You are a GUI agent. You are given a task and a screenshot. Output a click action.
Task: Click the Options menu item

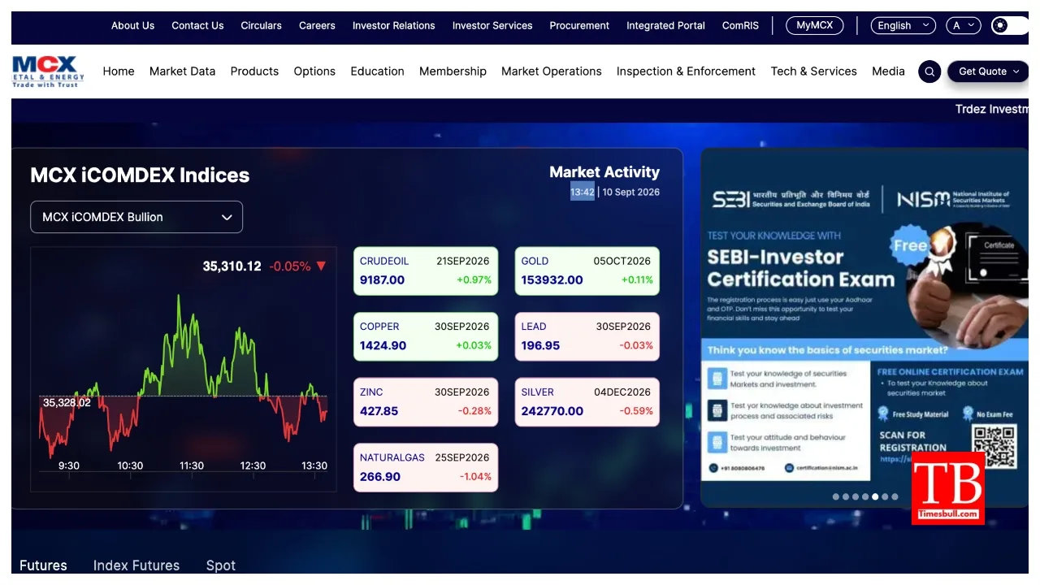coord(314,71)
